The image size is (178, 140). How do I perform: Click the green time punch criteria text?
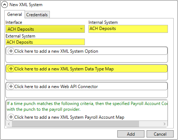(x=87, y=106)
